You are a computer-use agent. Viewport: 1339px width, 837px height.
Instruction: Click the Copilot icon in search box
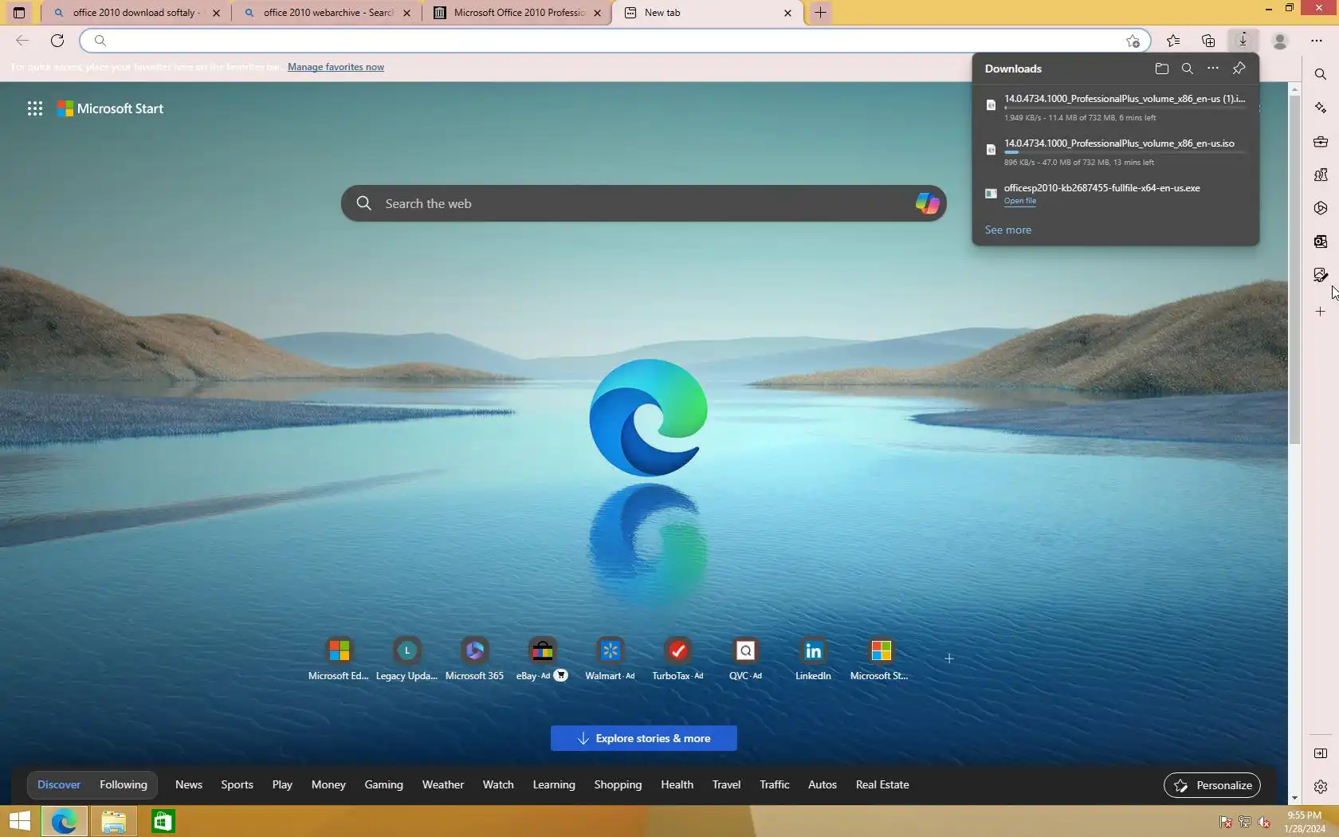[927, 203]
